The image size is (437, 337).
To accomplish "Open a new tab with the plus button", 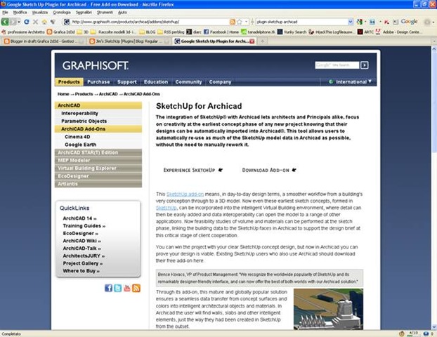I will [x=262, y=41].
